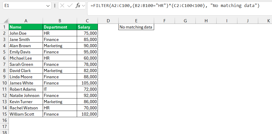Select the 75,000 salary cell

click(x=87, y=33)
